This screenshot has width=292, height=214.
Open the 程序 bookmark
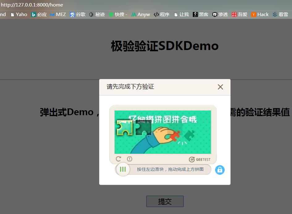click(162, 15)
